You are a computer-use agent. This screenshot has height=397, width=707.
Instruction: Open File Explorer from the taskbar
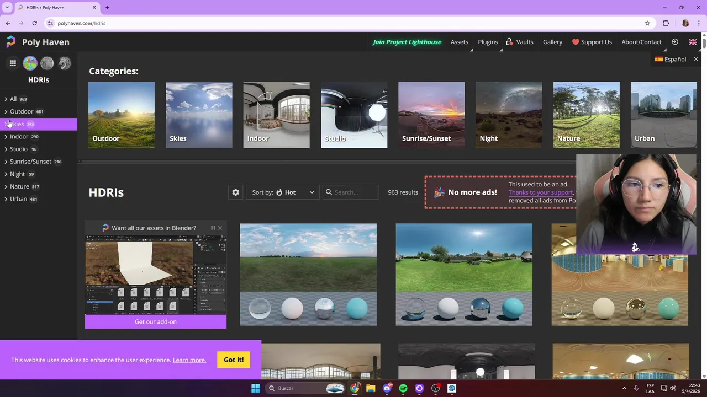click(371, 388)
